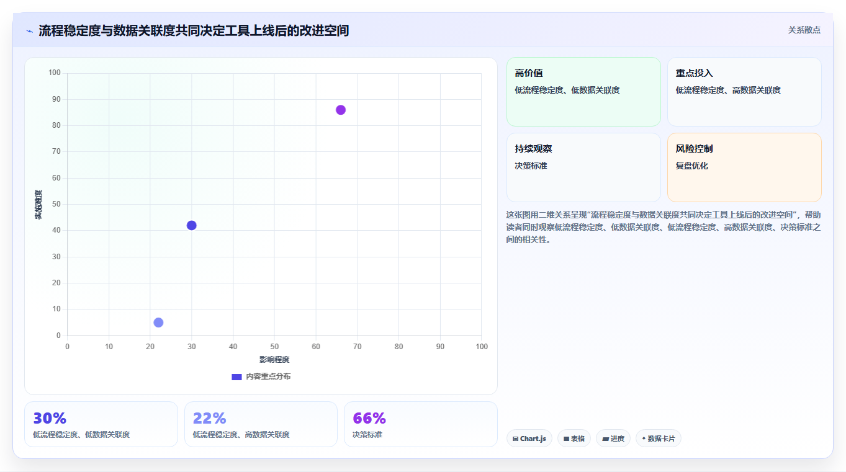Click the icon inside the 进度 chip
Screen dimensions: 846x472
click(605, 439)
